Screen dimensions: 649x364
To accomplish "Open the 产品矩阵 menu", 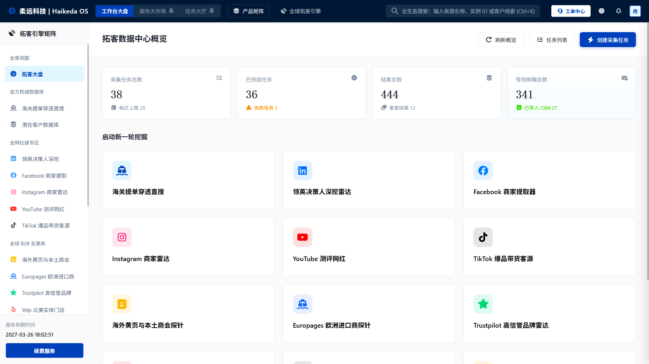I will click(x=249, y=11).
